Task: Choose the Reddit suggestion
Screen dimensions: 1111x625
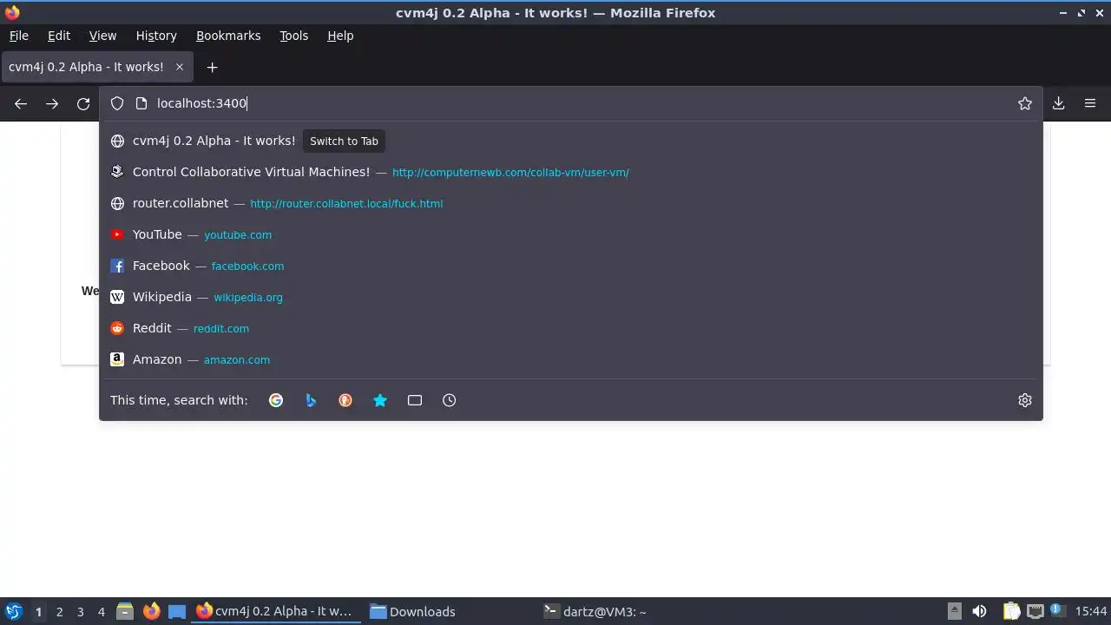Action: pos(571,328)
